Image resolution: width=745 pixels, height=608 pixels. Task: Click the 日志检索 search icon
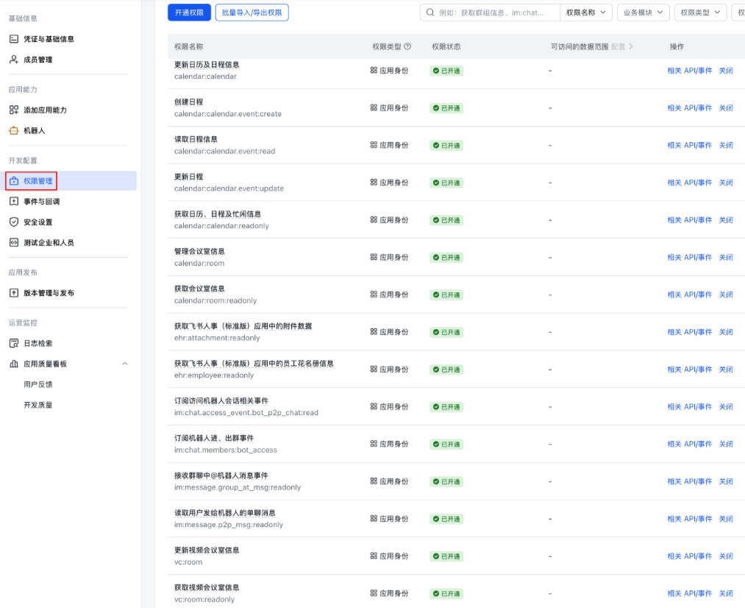(x=14, y=343)
